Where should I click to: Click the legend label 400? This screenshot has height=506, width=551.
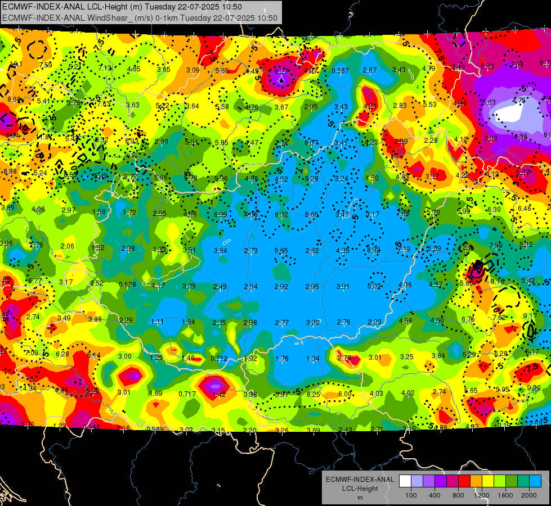click(x=434, y=495)
